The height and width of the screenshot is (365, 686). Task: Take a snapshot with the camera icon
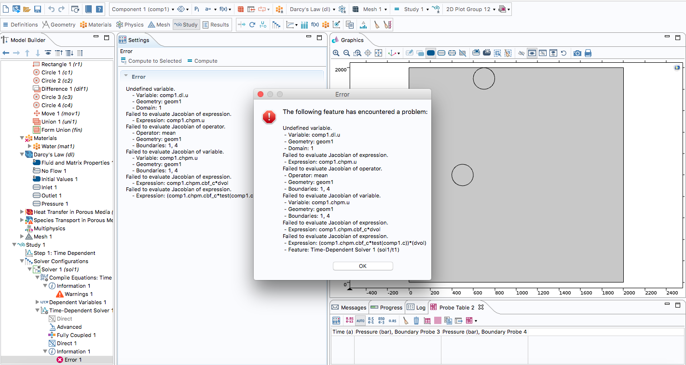point(577,53)
